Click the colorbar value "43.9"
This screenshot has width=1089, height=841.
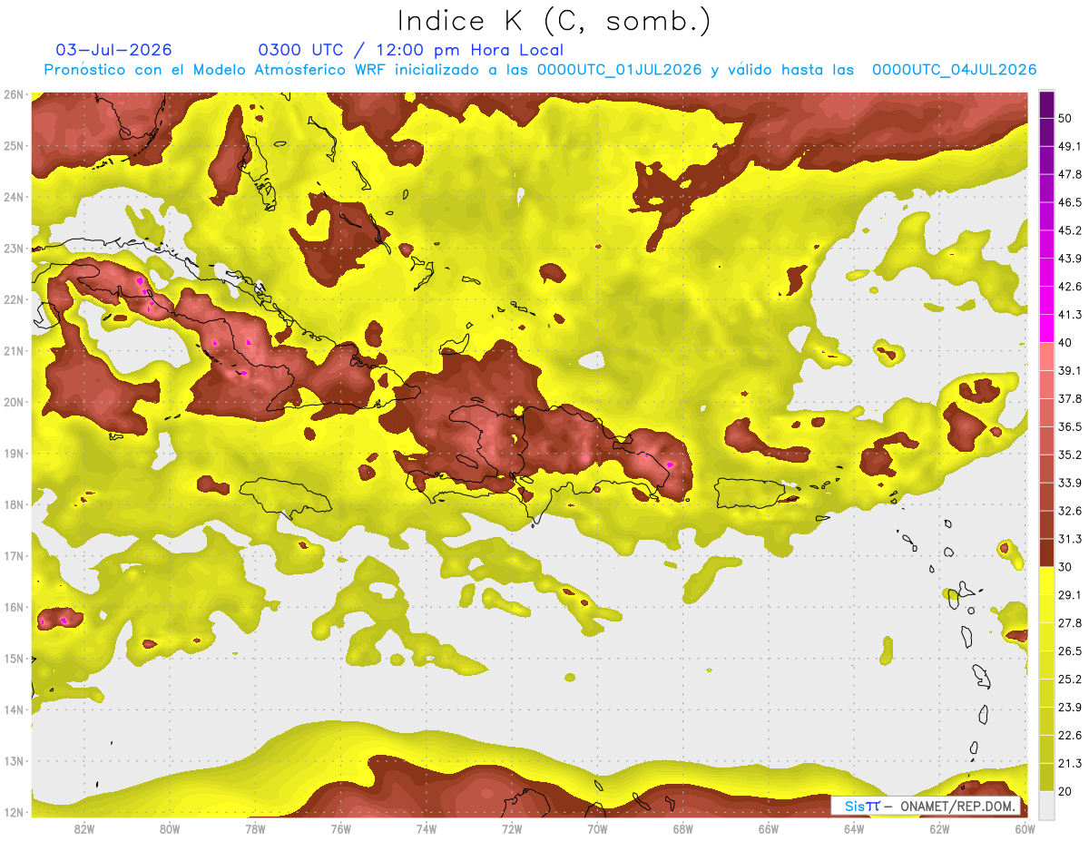pyautogui.click(x=1071, y=259)
